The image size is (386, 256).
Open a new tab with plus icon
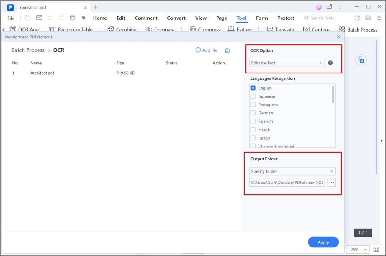[x=96, y=7]
